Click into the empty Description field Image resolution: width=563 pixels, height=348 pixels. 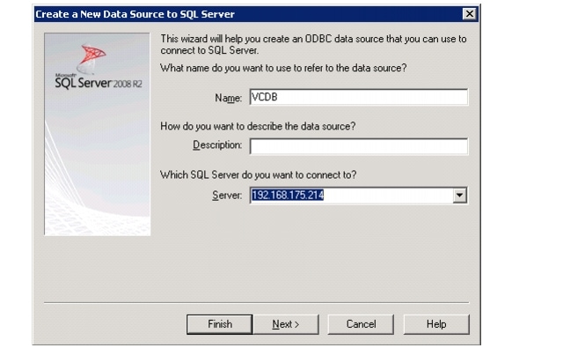359,146
